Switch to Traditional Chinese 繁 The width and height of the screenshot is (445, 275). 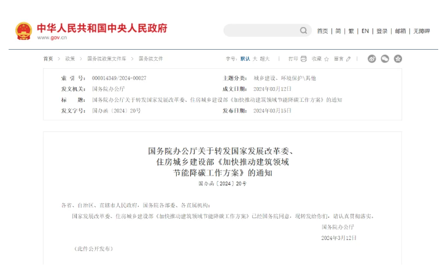tap(351, 31)
